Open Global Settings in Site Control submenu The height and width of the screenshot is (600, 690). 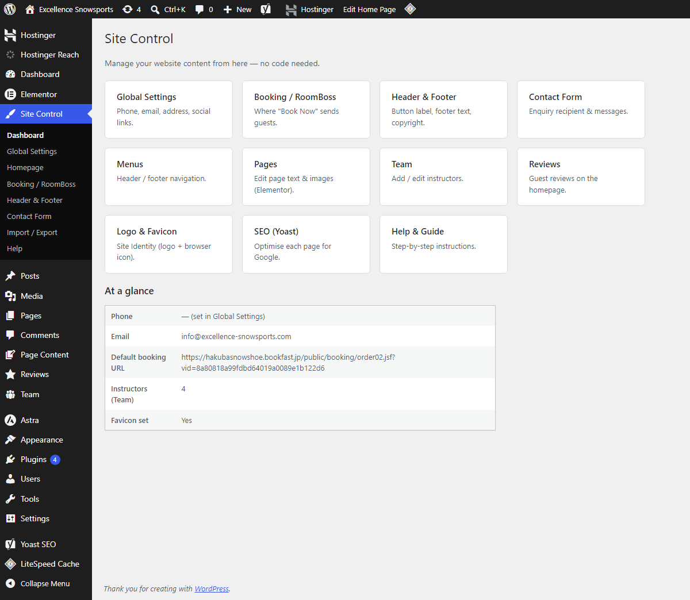pos(32,151)
